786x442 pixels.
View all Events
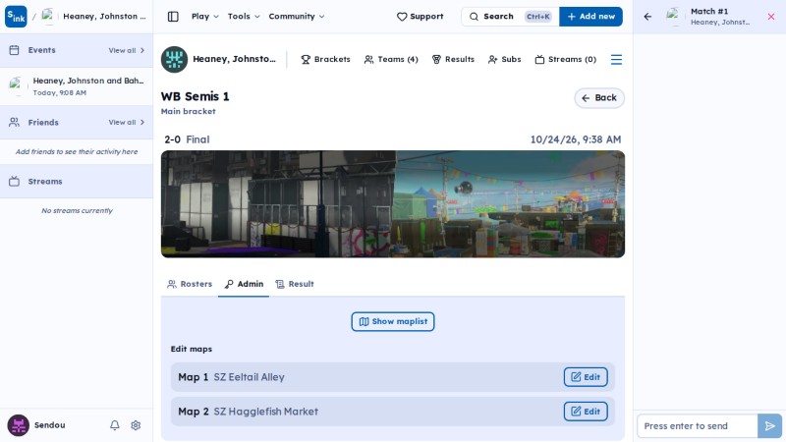(x=127, y=50)
